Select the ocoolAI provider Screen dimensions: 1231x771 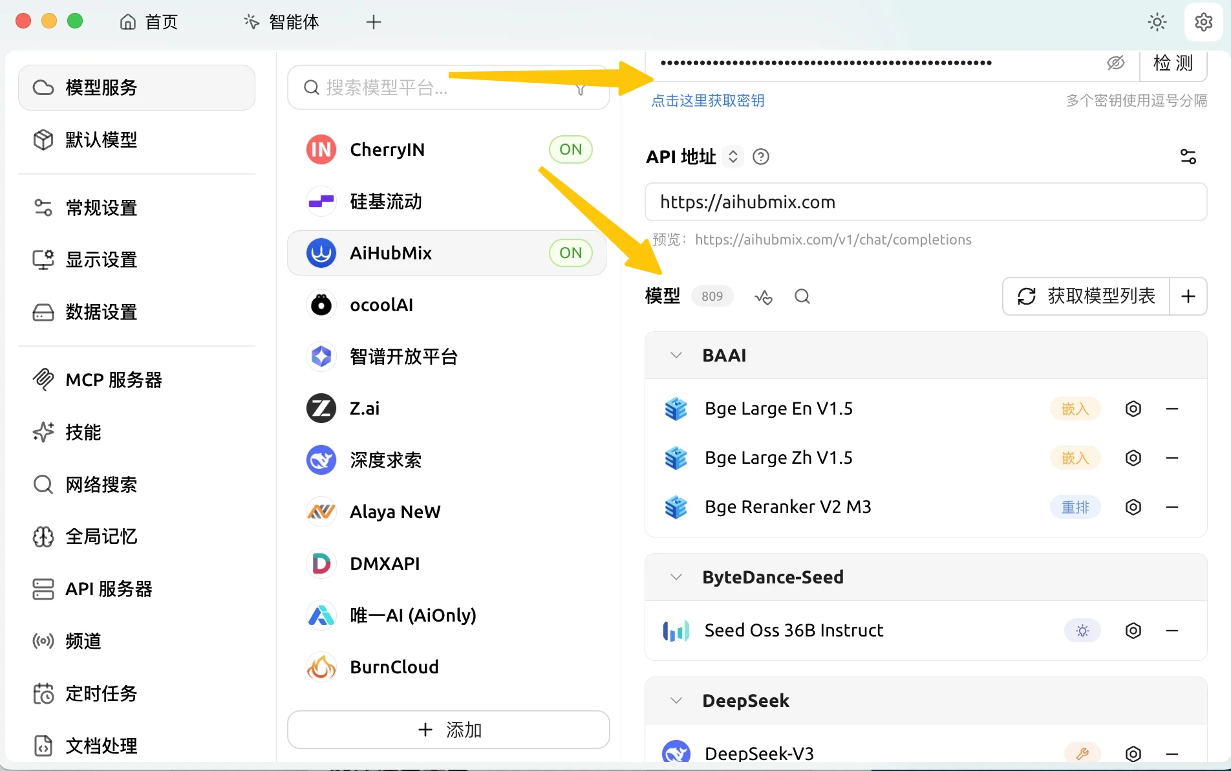(x=447, y=305)
